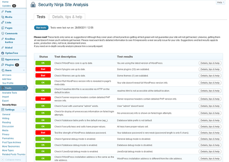Open the OptionTree menu

(11, 53)
